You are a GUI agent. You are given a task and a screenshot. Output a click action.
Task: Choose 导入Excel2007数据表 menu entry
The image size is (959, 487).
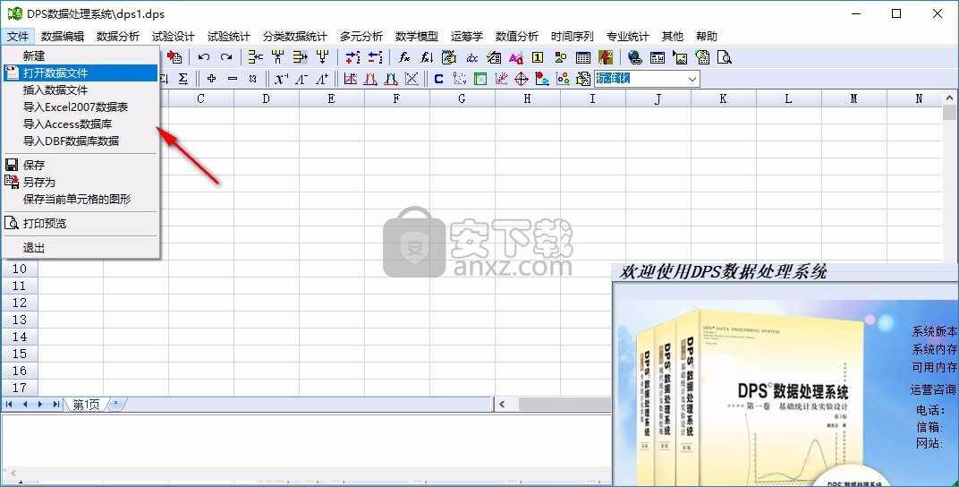(81, 107)
